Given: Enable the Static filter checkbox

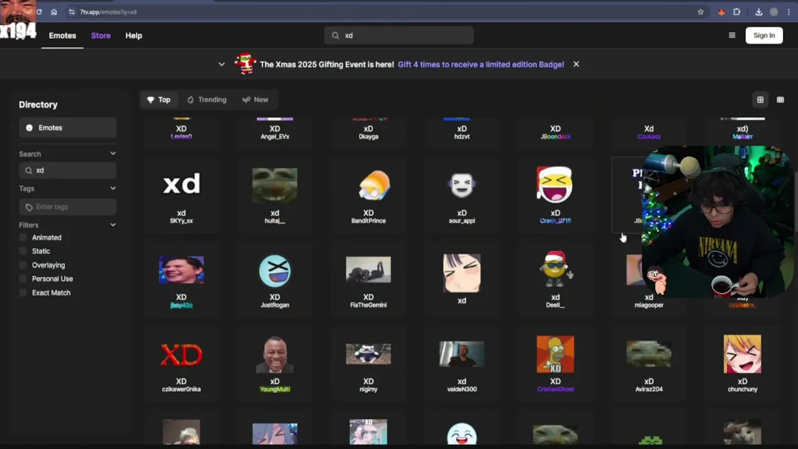Looking at the screenshot, I should tap(24, 251).
